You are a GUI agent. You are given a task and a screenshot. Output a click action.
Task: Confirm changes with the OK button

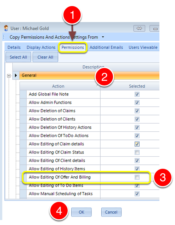click(81, 212)
